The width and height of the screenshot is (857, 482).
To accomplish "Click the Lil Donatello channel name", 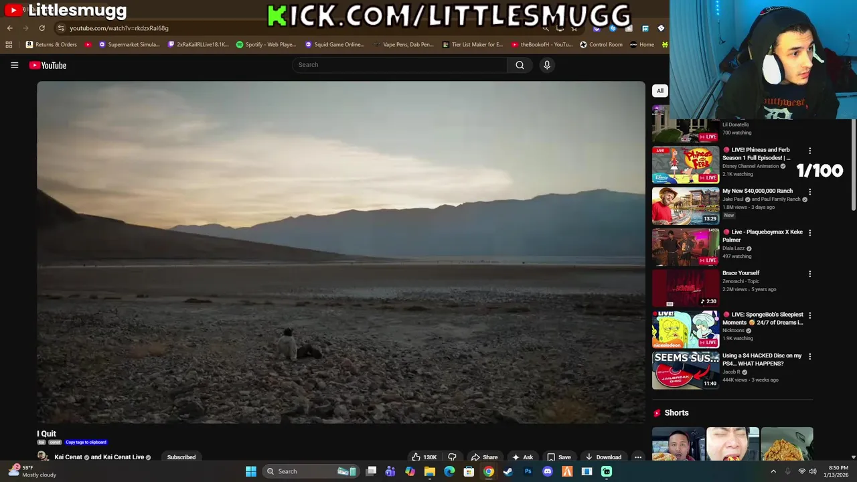I will (735, 125).
